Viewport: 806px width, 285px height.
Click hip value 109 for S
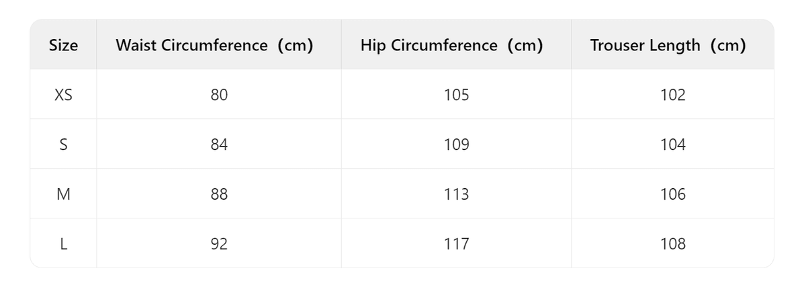pyautogui.click(x=457, y=145)
